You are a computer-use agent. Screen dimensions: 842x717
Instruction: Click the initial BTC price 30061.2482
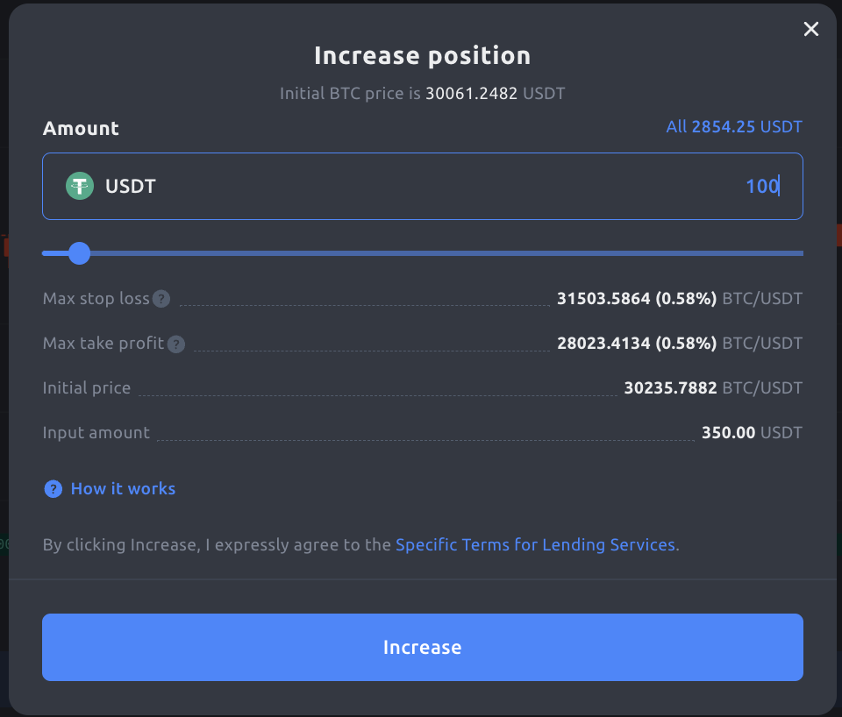pos(472,94)
